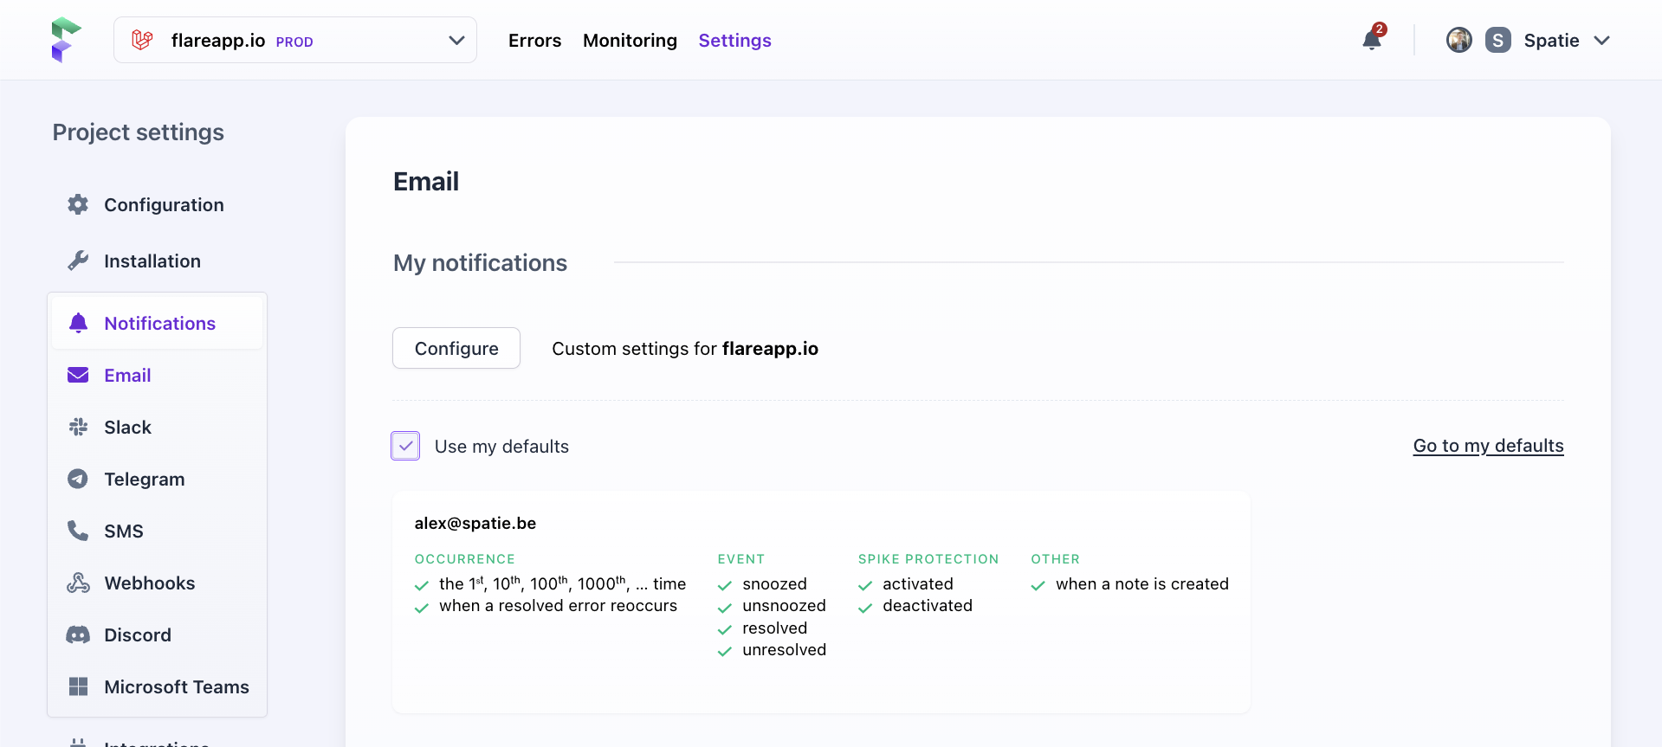Select Notifications in the sidebar
The width and height of the screenshot is (1662, 747).
tap(158, 323)
